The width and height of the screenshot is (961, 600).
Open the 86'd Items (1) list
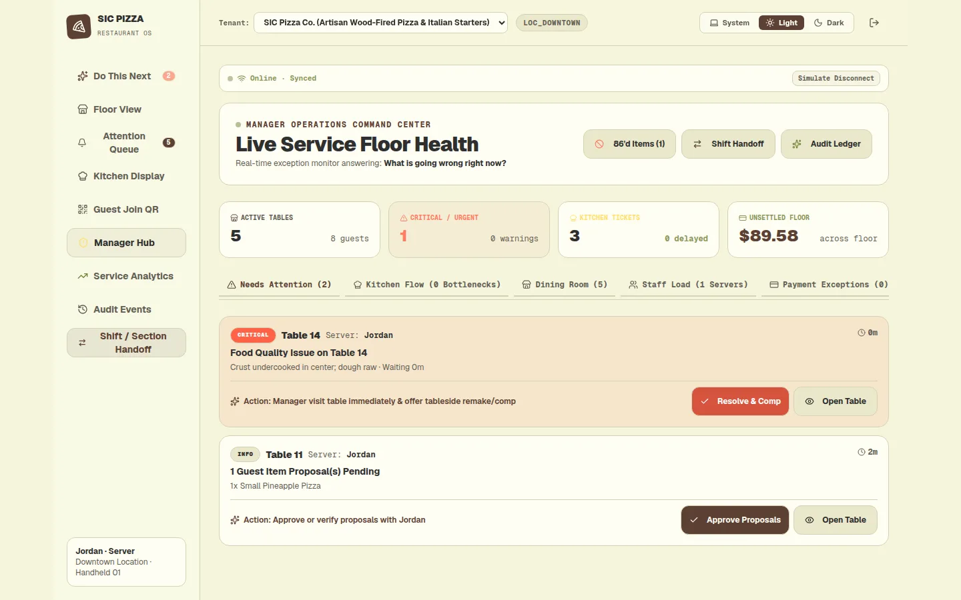coord(629,144)
